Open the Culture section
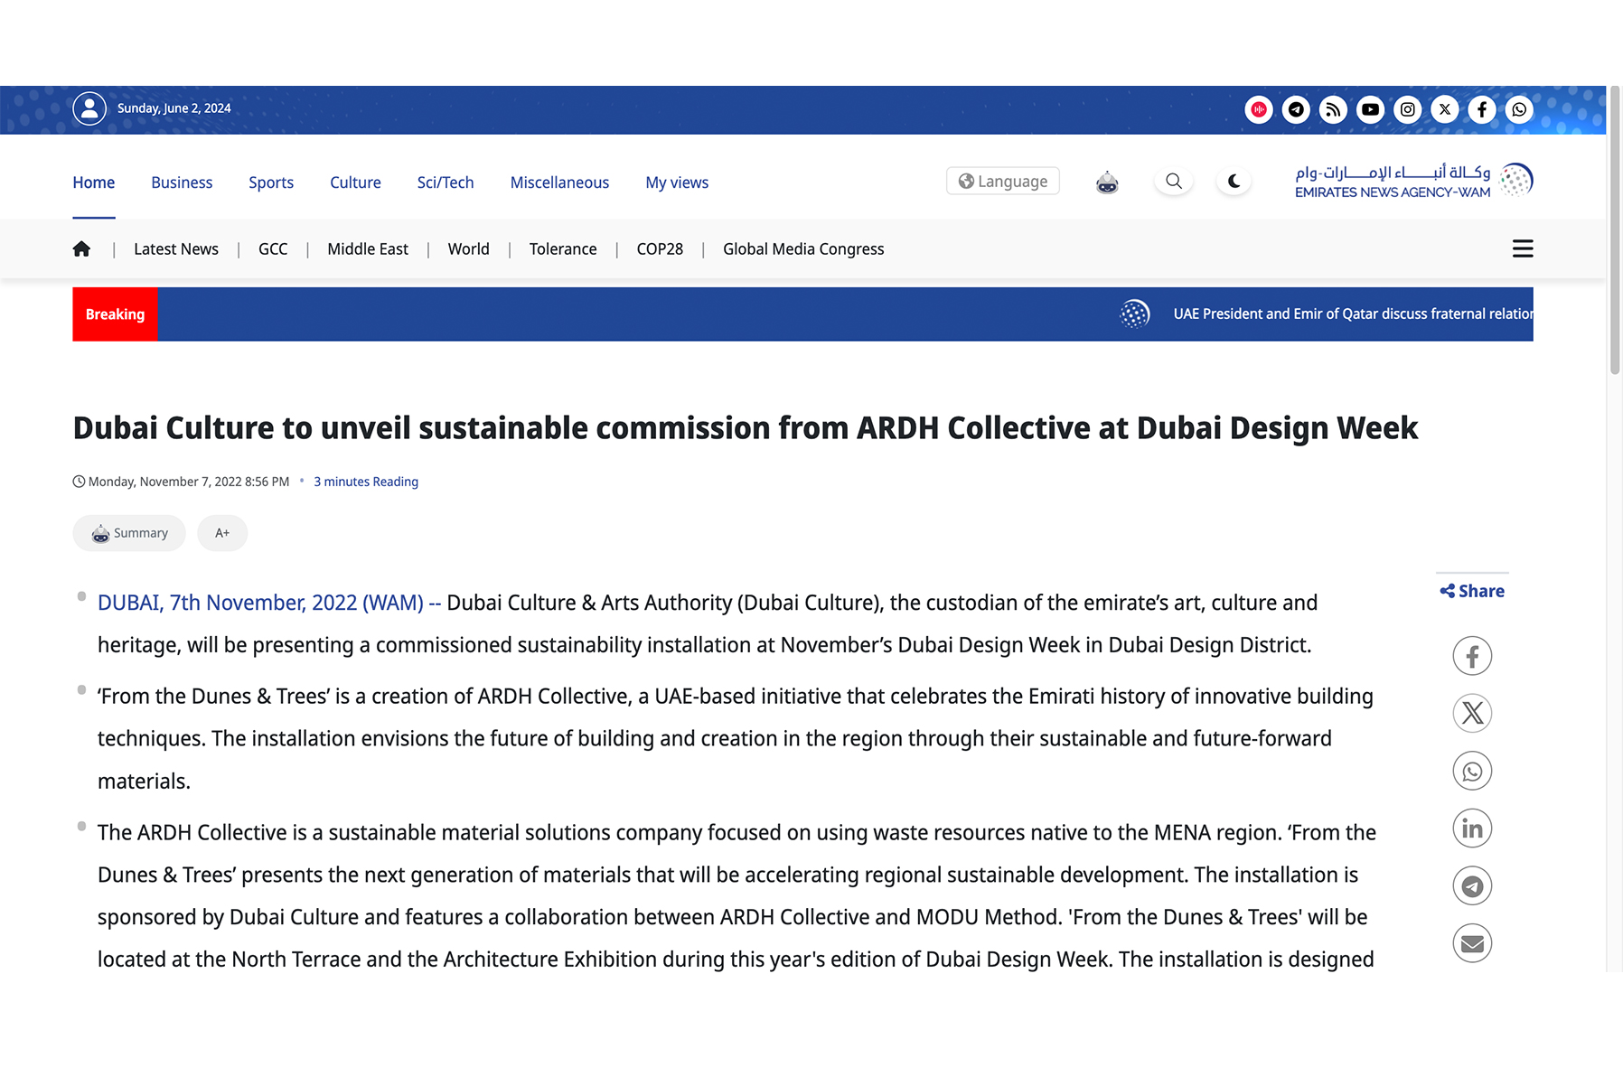 coord(355,183)
